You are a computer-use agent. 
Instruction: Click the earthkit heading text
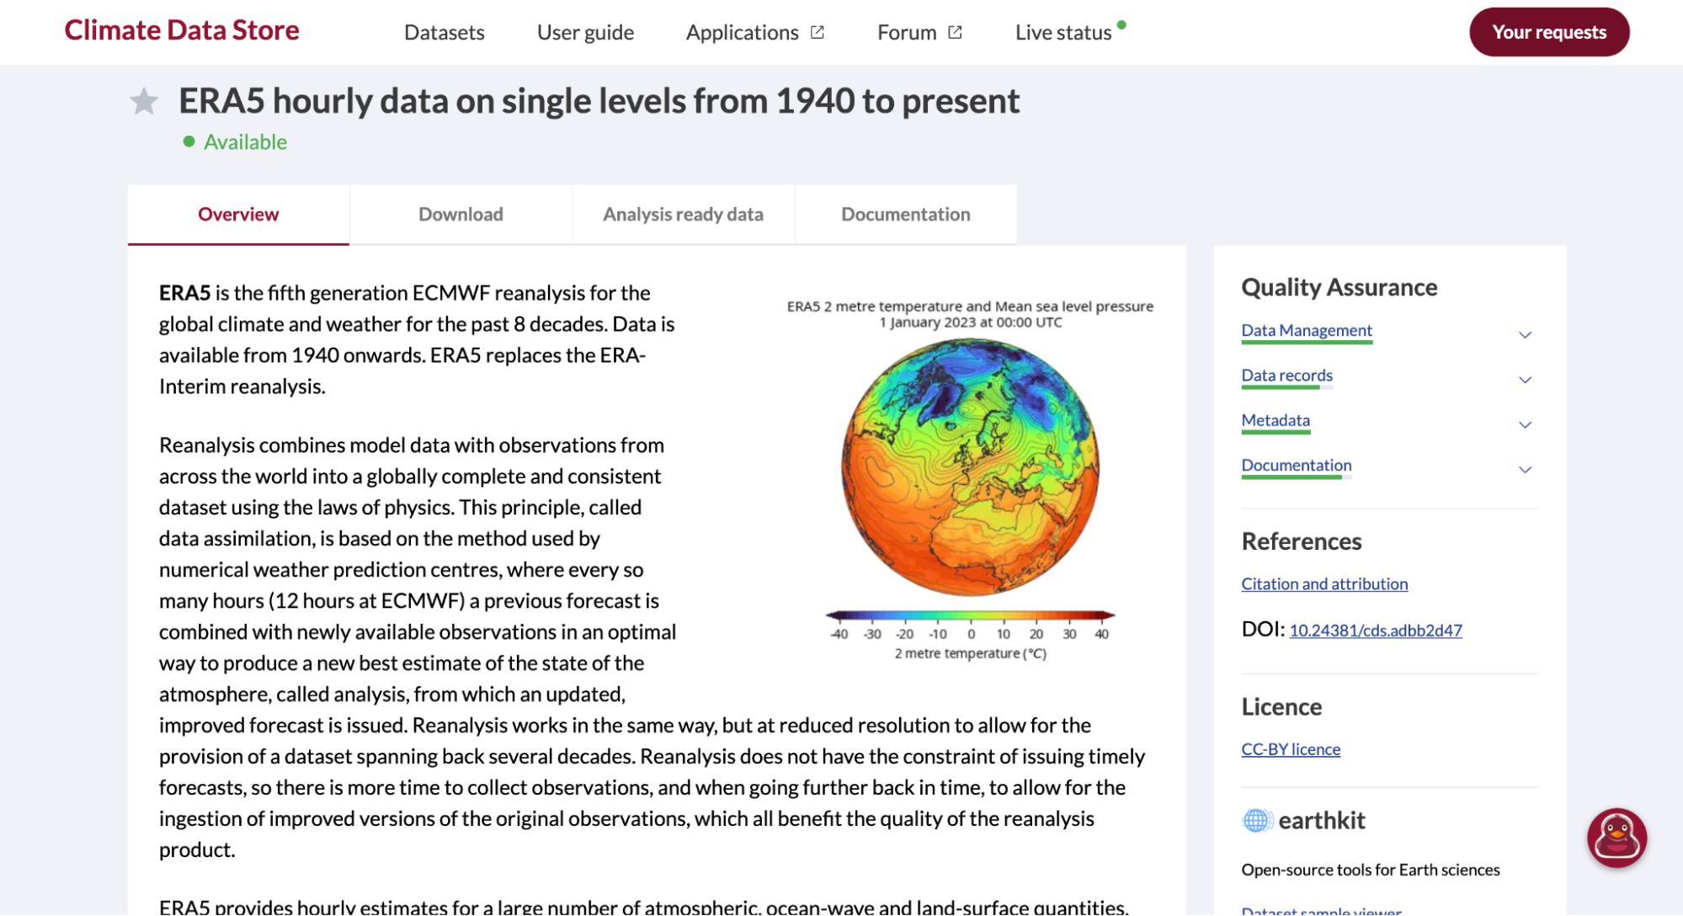[x=1322, y=820]
